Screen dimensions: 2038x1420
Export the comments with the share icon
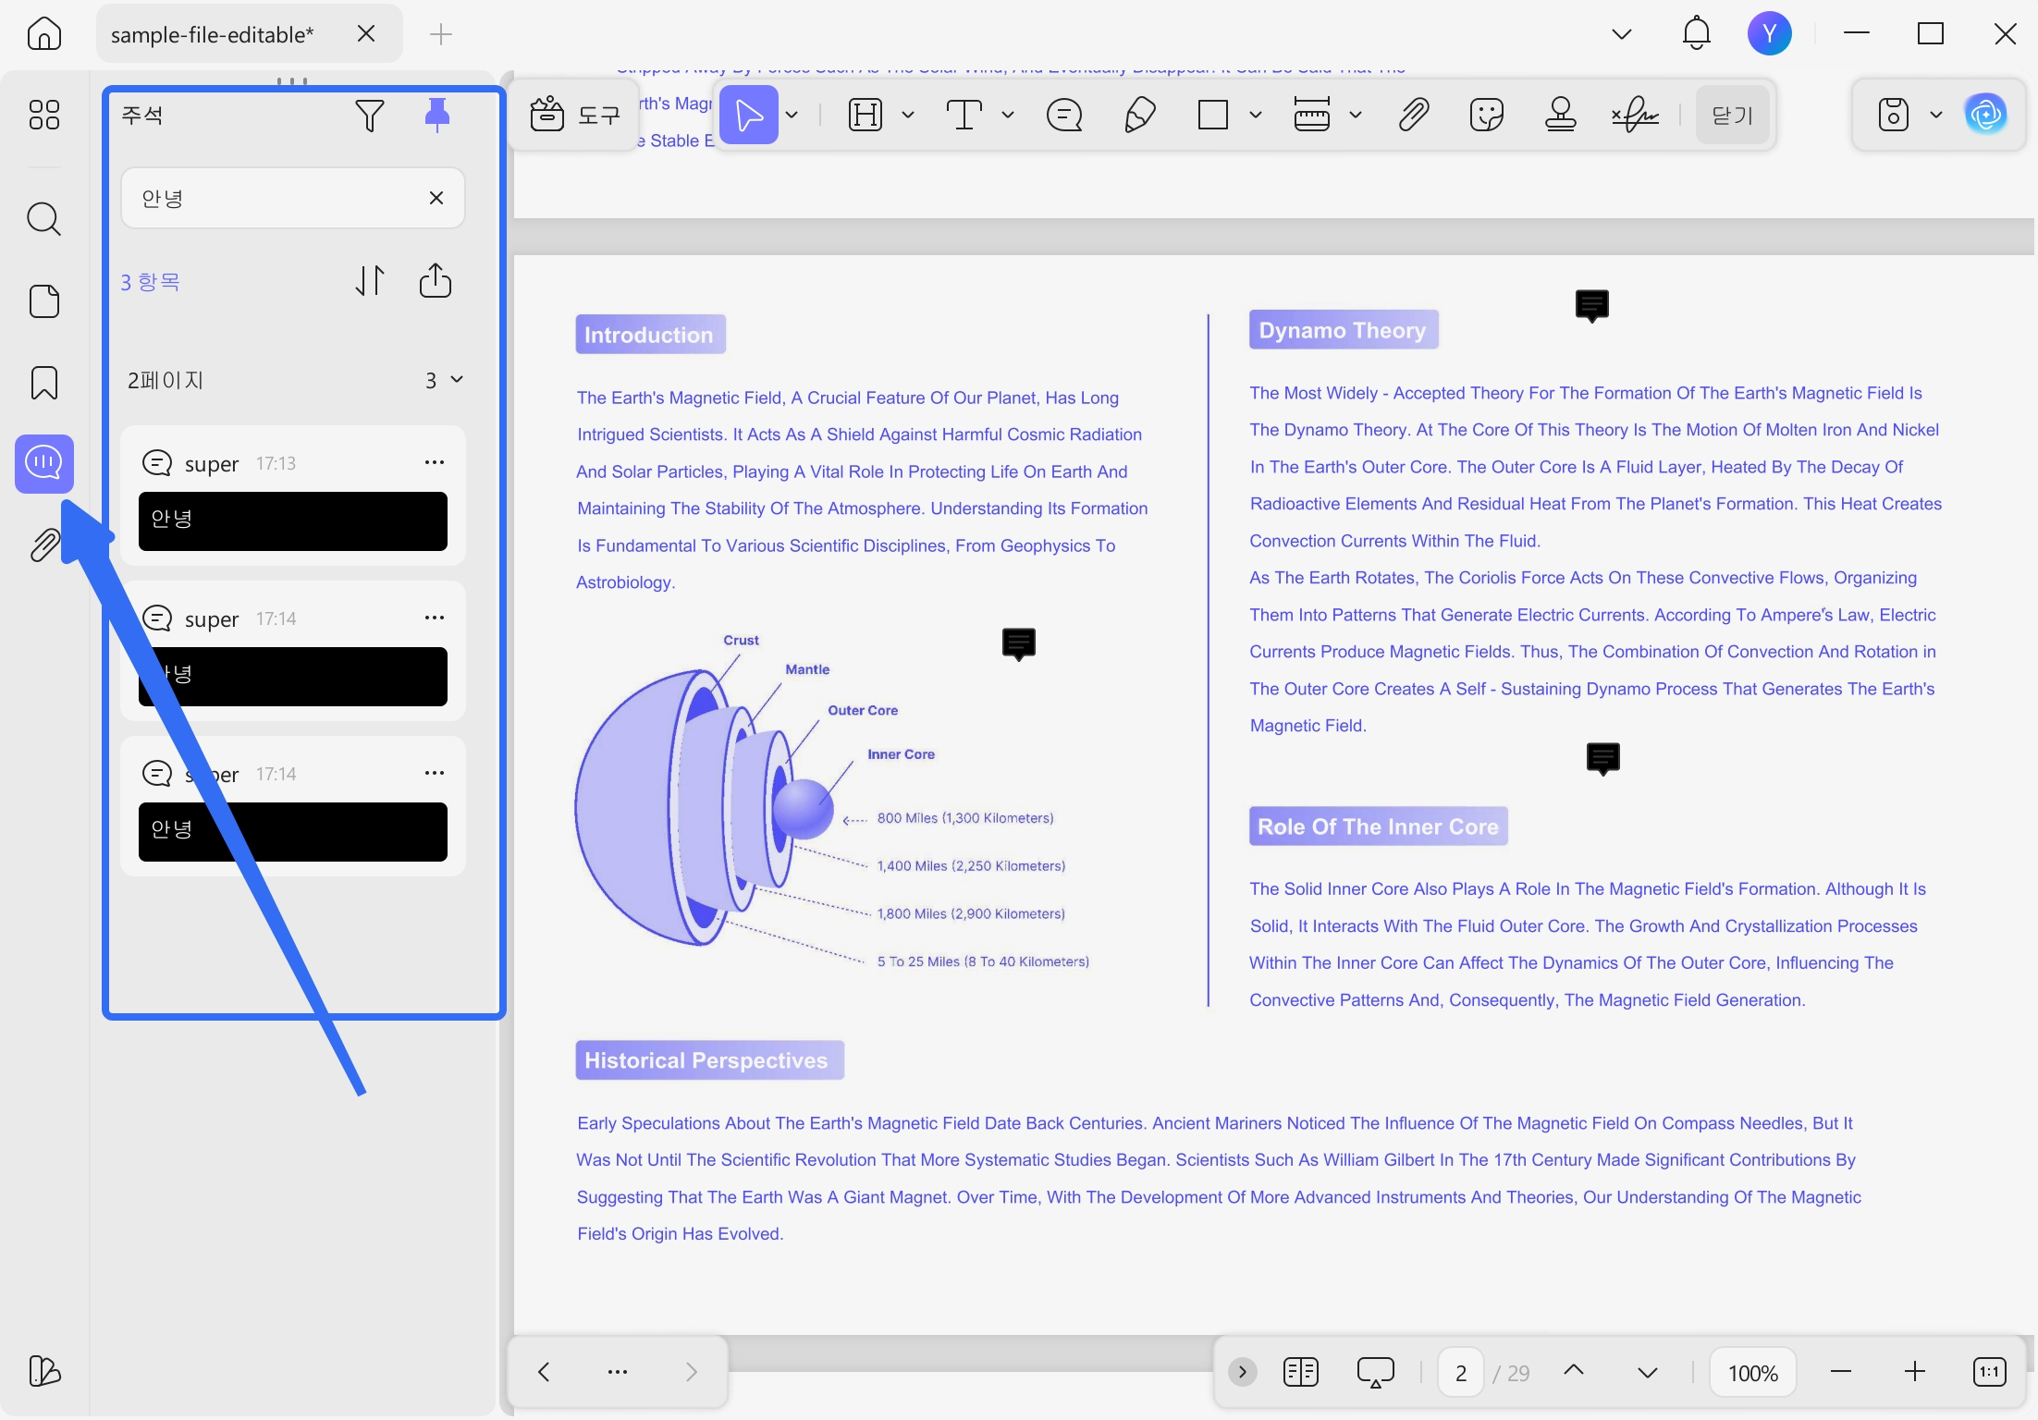(436, 280)
